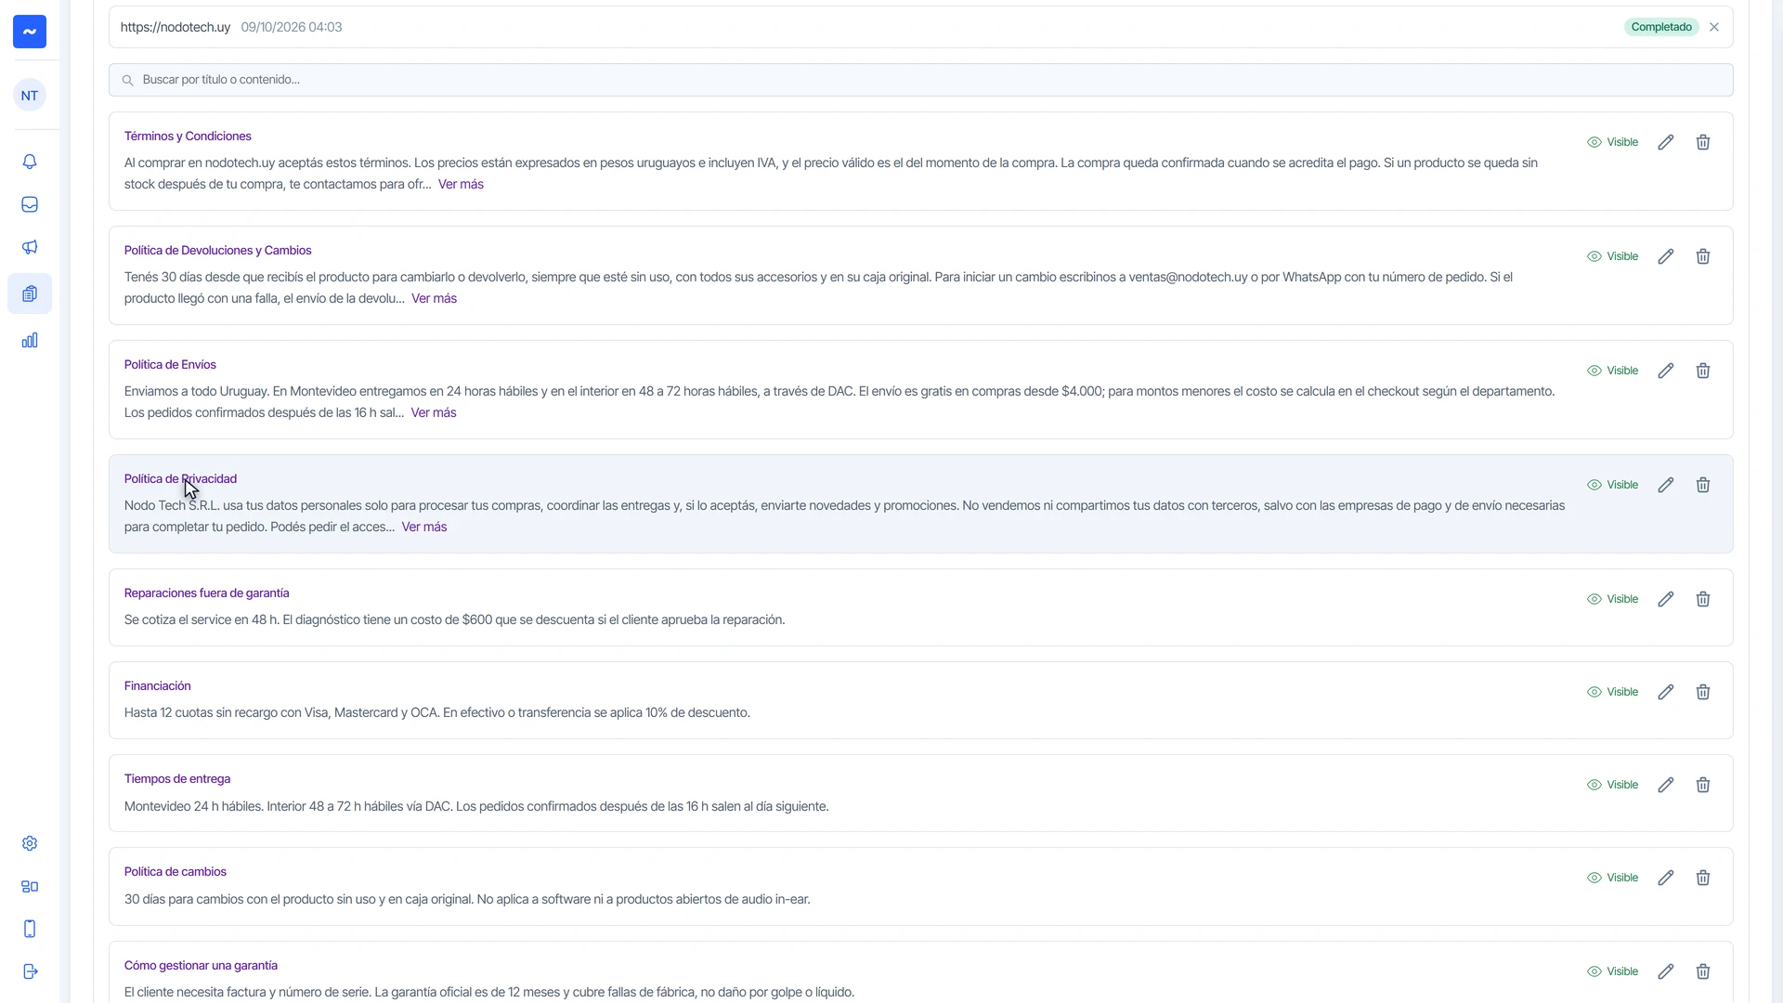Edit the Términos y Condiciones entry
Screen dimensions: 1783x1003
pos(1666,142)
